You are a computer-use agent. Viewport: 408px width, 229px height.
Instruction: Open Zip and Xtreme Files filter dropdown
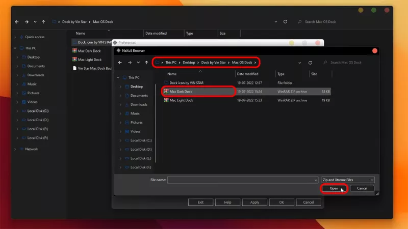348,180
